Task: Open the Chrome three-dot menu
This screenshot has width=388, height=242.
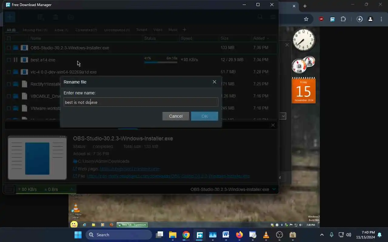Action: [x=381, y=19]
